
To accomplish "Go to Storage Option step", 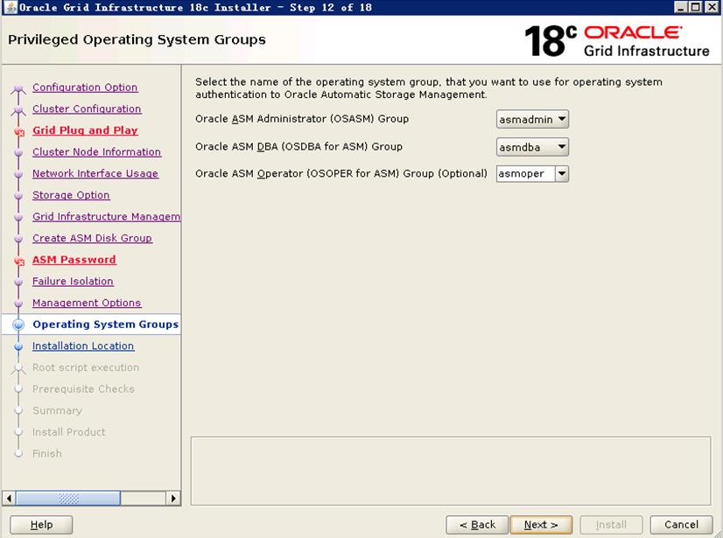I will click(x=71, y=195).
